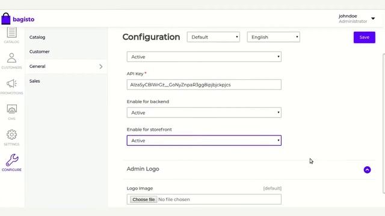This screenshot has height=216, width=385.
Task: Select Catalog in configuration menu
Action: coord(37,37)
